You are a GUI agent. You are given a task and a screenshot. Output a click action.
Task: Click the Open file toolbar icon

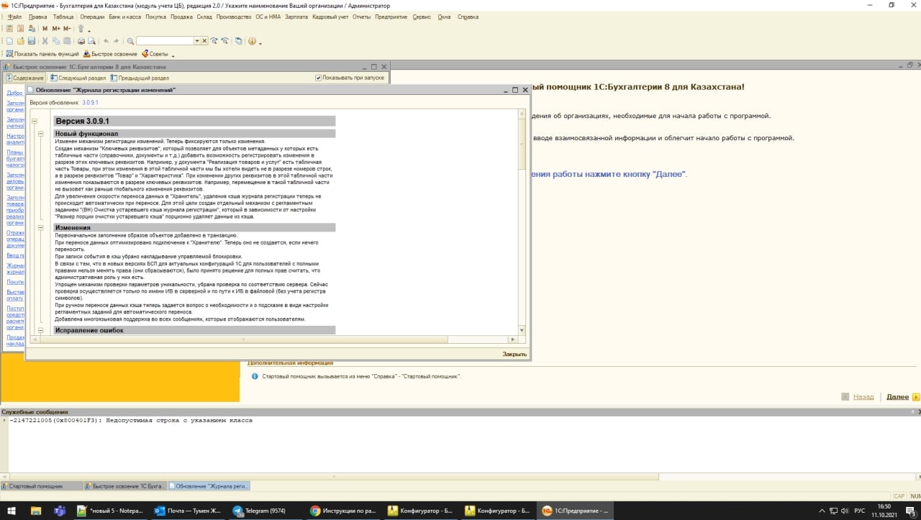coord(21,41)
